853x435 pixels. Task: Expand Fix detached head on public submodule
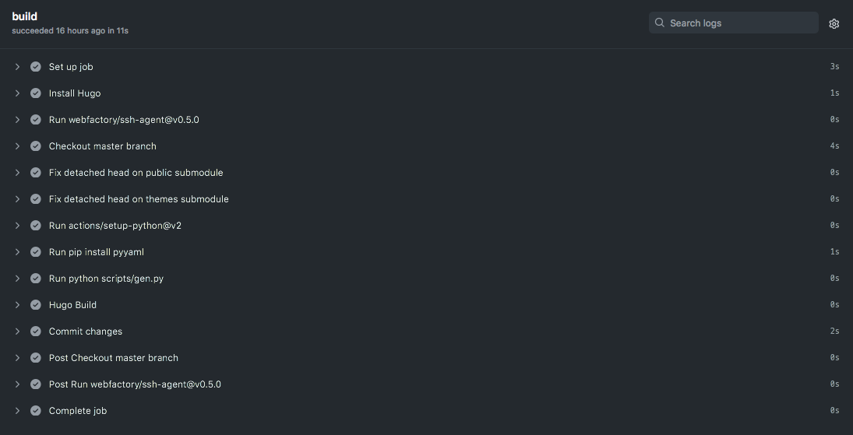coord(136,173)
